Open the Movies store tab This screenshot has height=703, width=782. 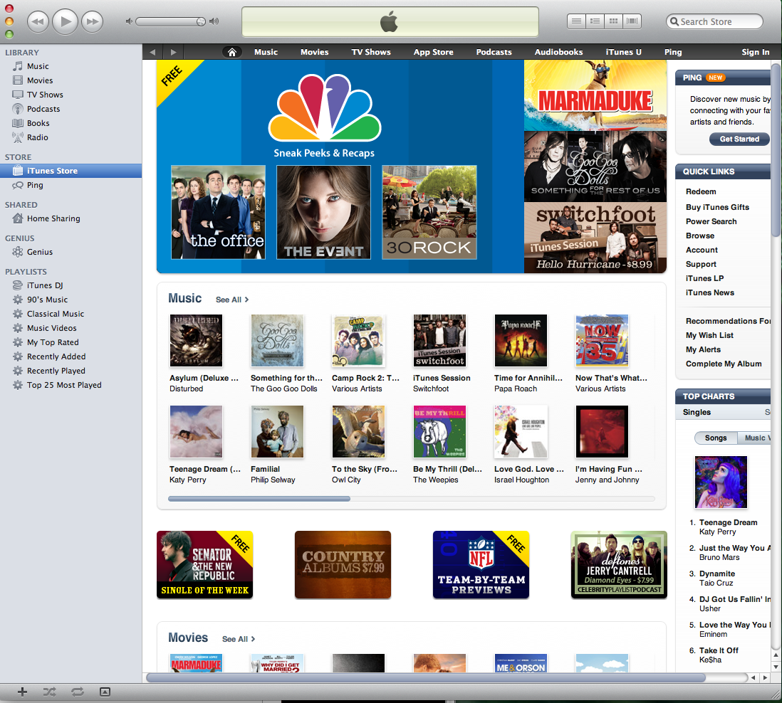point(314,52)
